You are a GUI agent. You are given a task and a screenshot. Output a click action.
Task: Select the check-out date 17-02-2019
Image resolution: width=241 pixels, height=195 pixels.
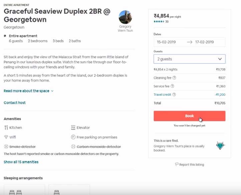tap(205, 42)
